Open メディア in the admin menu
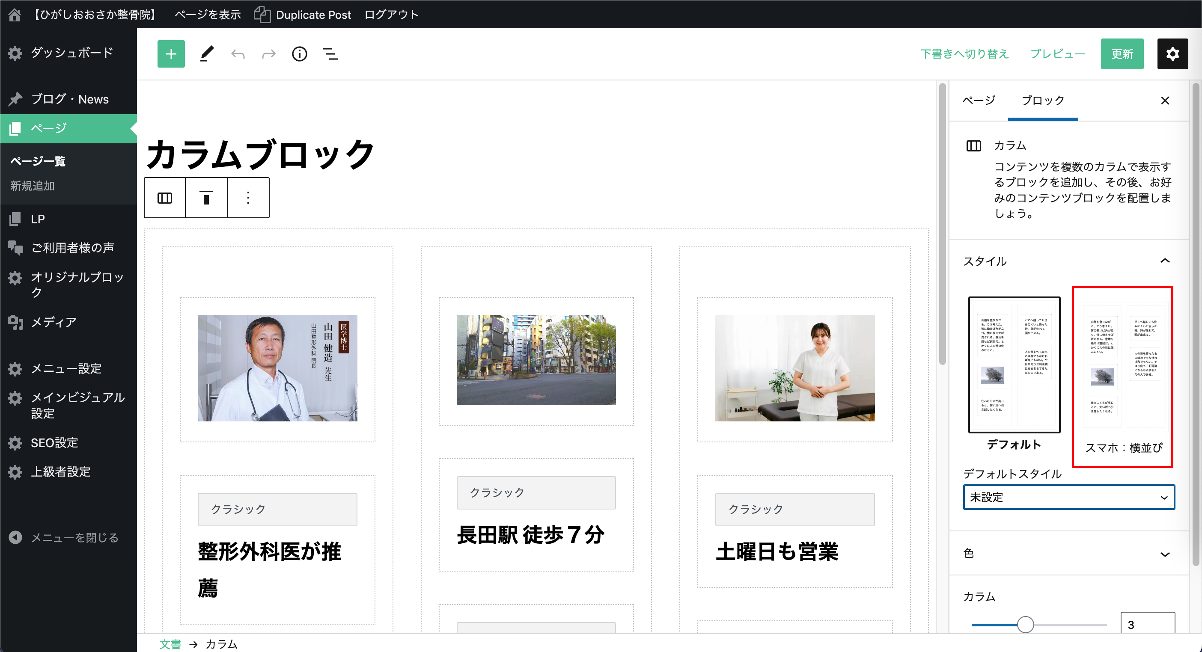The height and width of the screenshot is (652, 1202). 54,322
